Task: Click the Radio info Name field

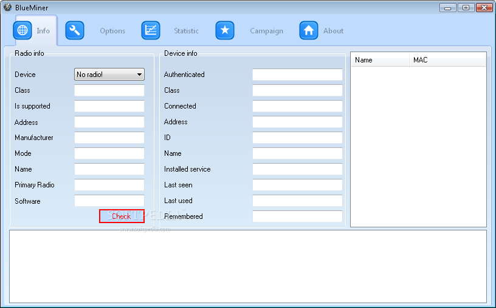Action: (x=109, y=169)
